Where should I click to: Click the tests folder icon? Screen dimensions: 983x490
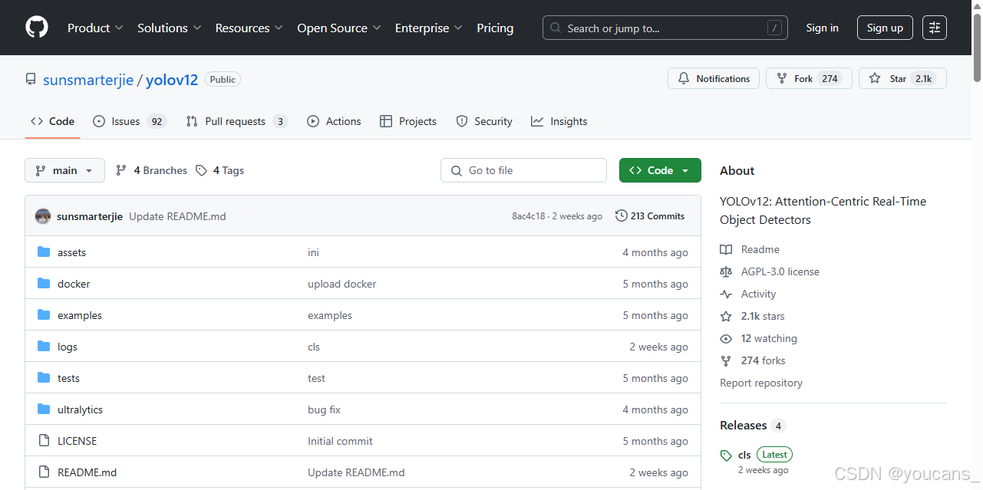[44, 378]
